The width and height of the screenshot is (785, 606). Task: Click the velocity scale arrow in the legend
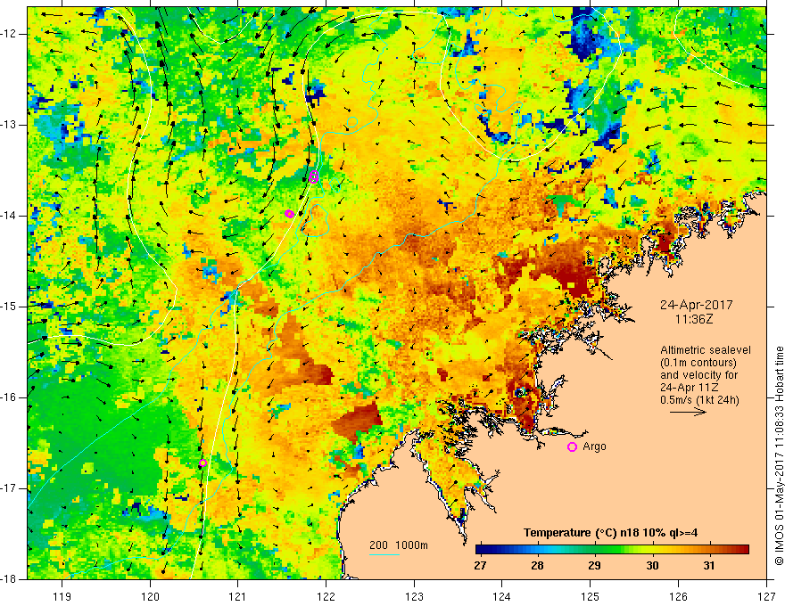688,412
